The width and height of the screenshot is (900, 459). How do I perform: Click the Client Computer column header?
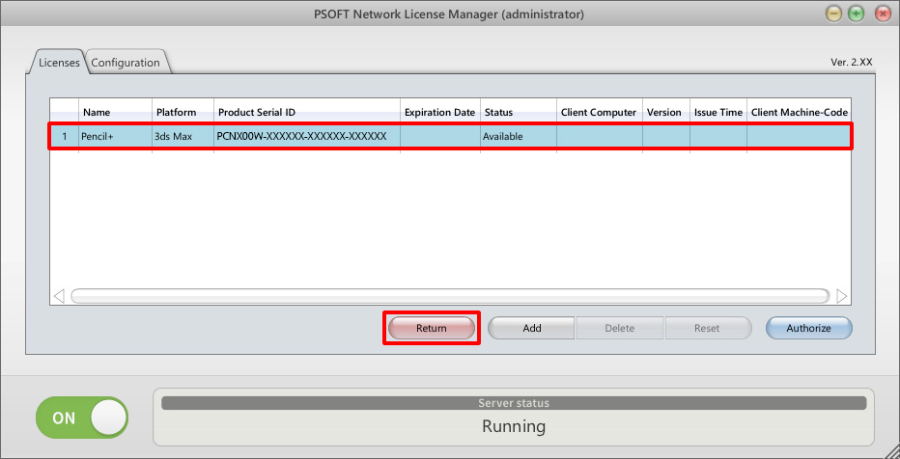coord(599,112)
